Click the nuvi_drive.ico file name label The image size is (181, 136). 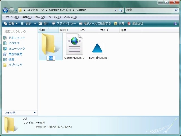pos(98,58)
